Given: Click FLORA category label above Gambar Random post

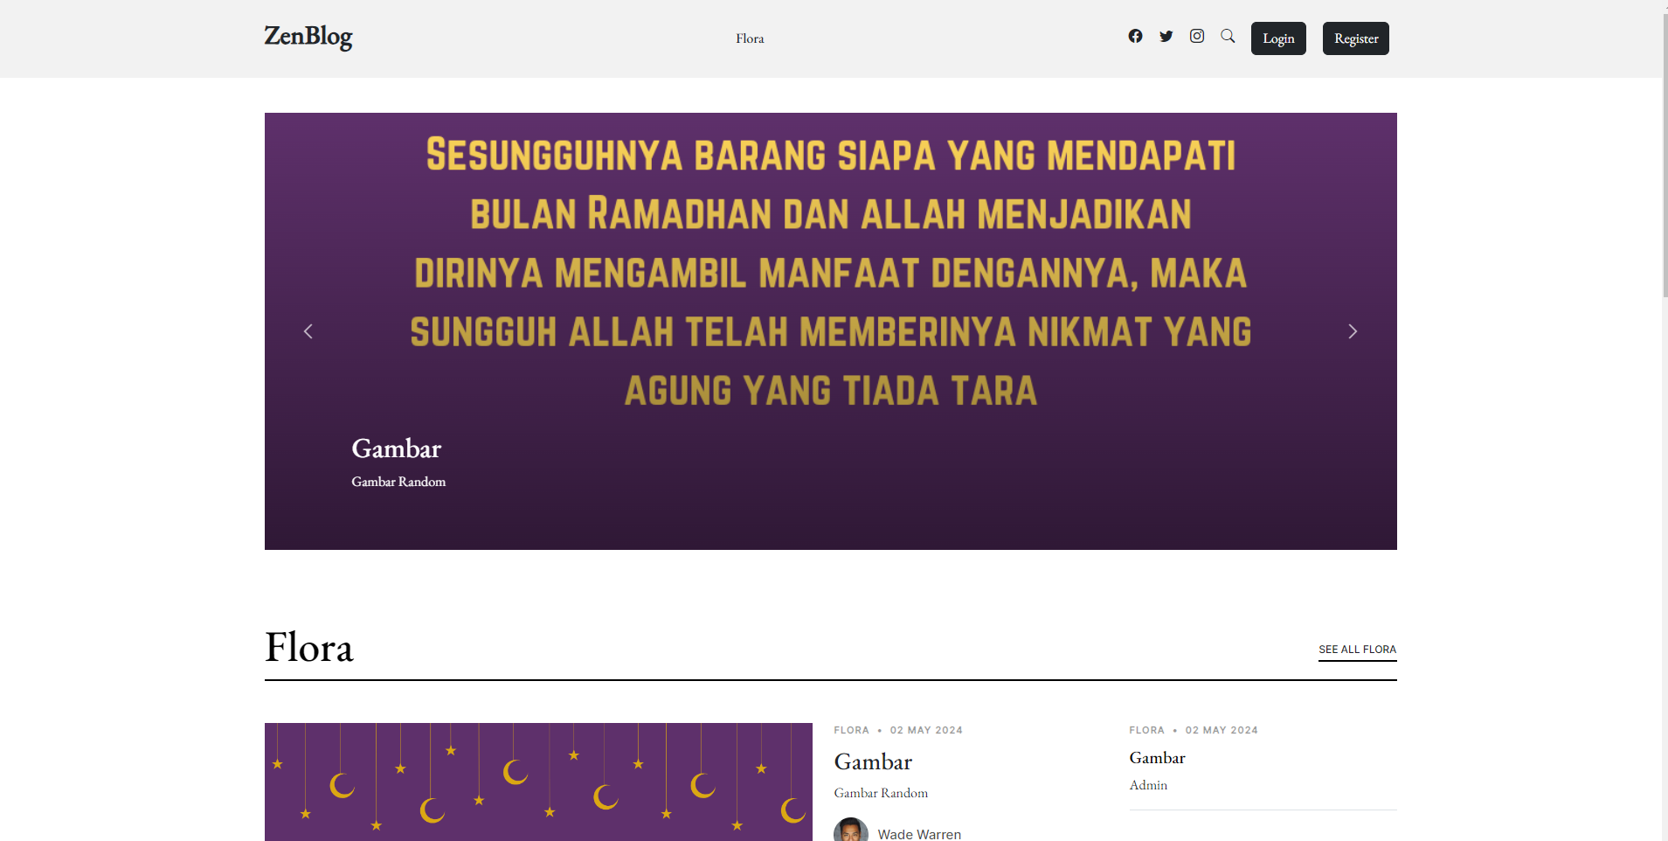Looking at the screenshot, I should tap(851, 730).
